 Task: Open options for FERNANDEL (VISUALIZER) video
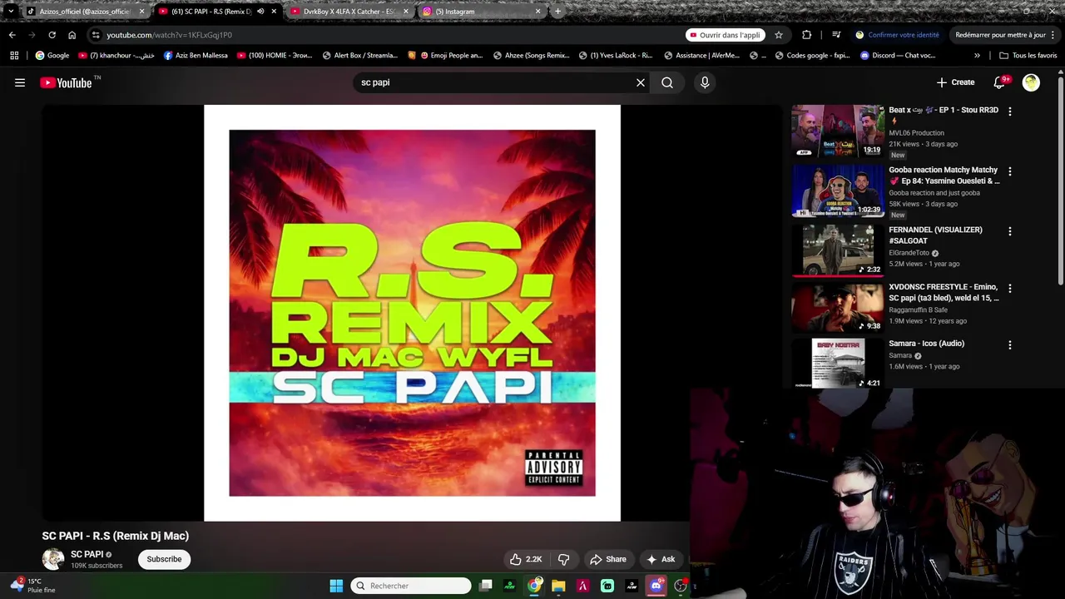[x=1010, y=231]
